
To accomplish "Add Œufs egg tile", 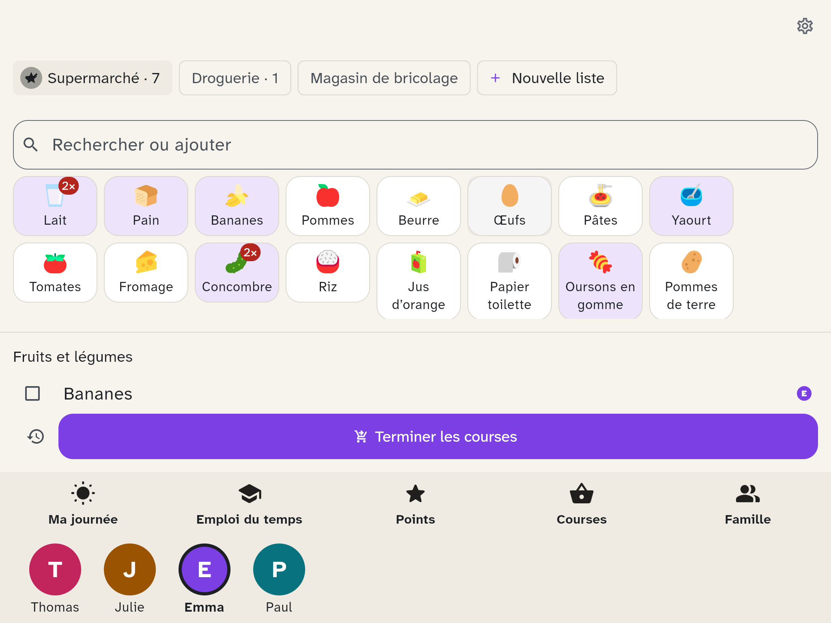I will point(510,206).
